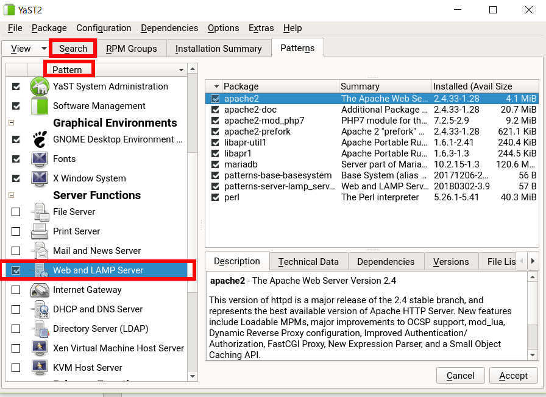
Task: Switch to the Installation Summary tab
Action: tap(219, 48)
